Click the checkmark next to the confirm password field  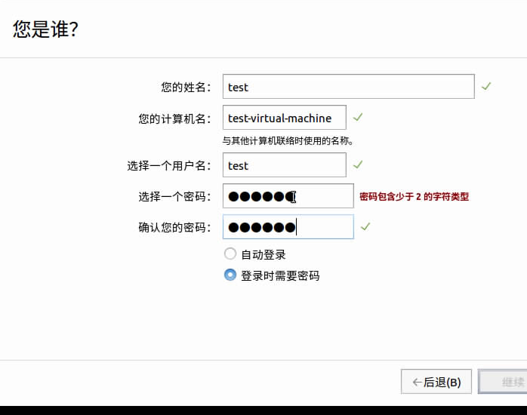coord(365,227)
